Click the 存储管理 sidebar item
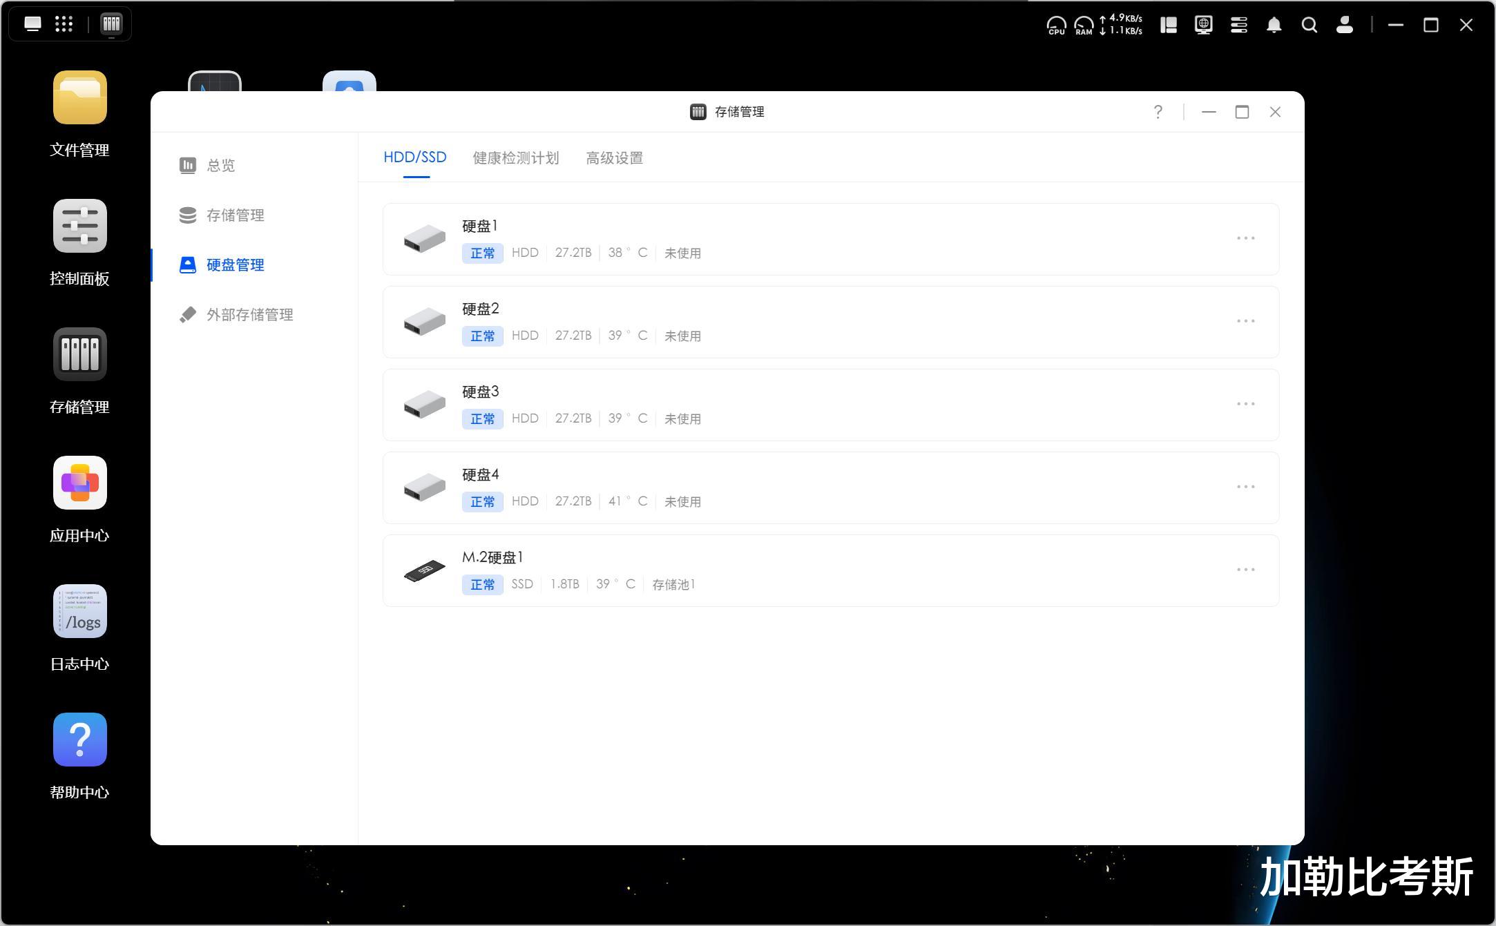 235,215
